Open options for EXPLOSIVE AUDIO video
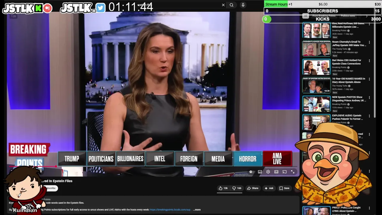Viewport: 382px width, 215px height. click(x=369, y=116)
